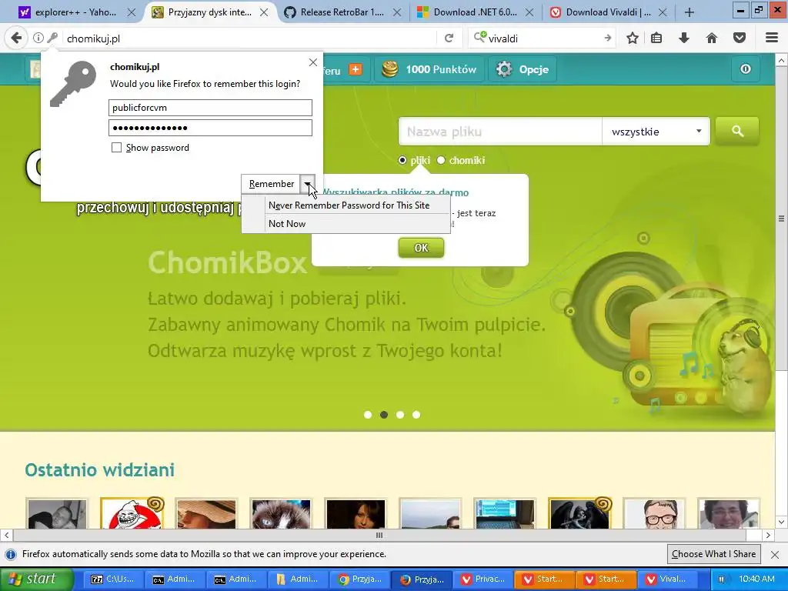Open a new tab with plus
The image size is (788, 591).
[x=689, y=12]
